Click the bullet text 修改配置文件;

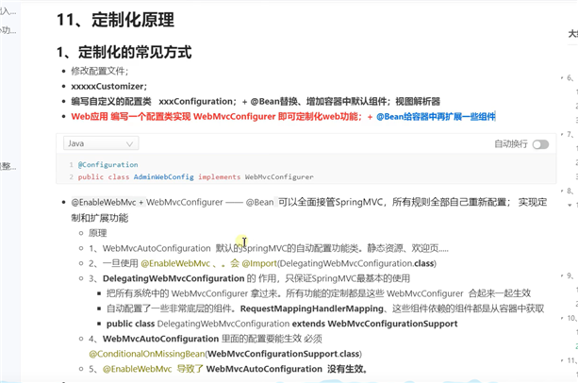tap(100, 71)
